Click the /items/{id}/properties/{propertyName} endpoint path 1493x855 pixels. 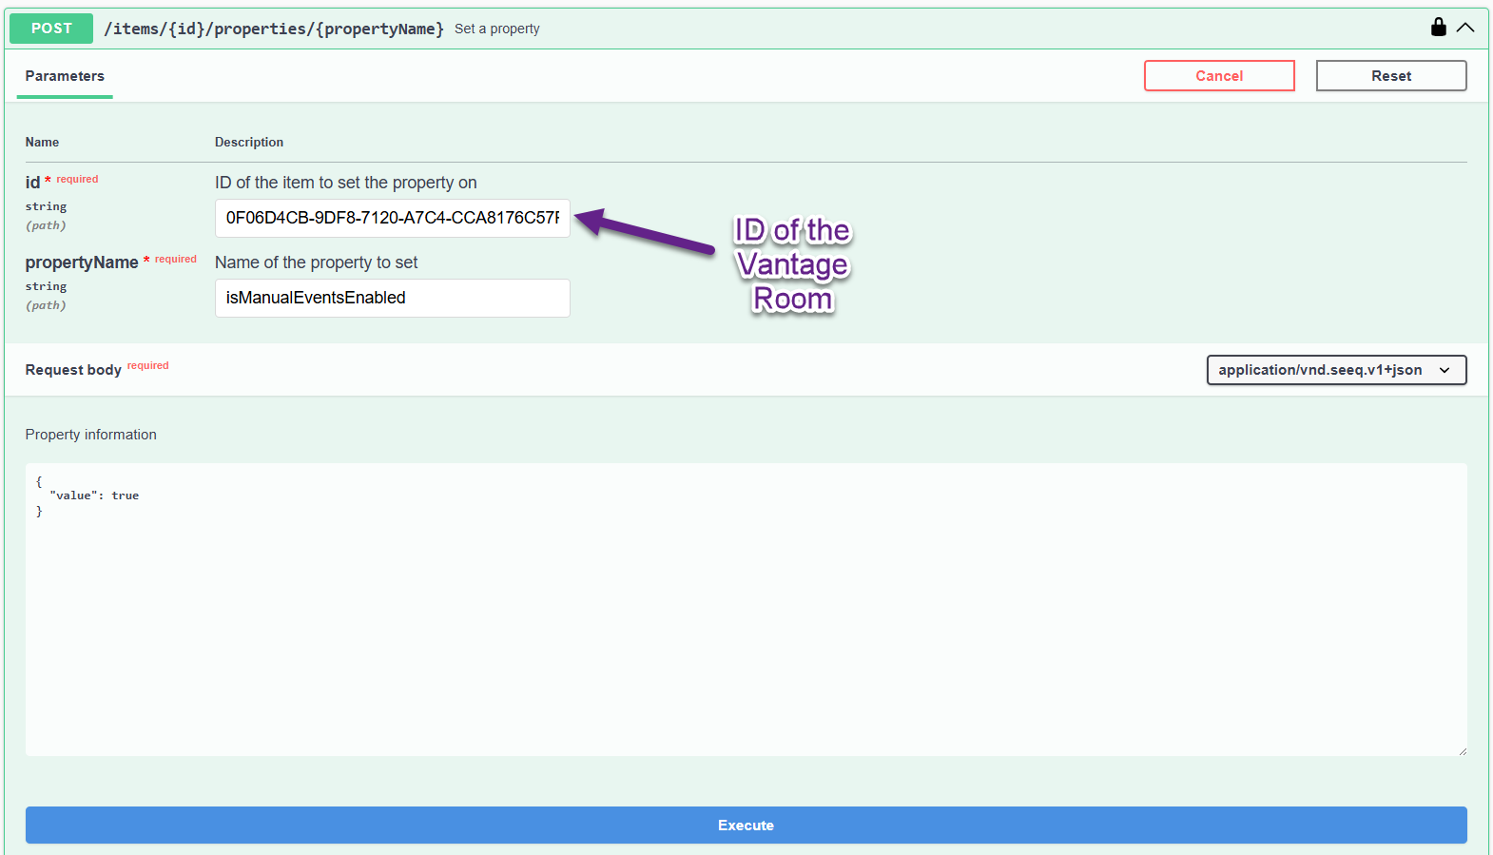click(x=274, y=29)
